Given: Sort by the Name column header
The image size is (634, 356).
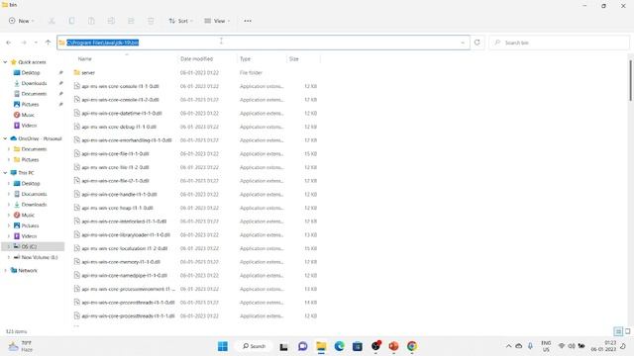Looking at the screenshot, I should tap(85, 59).
